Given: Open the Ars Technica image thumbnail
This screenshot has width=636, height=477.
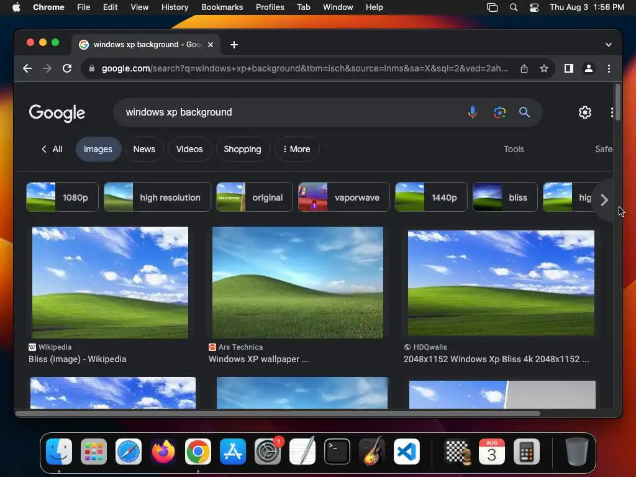Looking at the screenshot, I should [298, 283].
